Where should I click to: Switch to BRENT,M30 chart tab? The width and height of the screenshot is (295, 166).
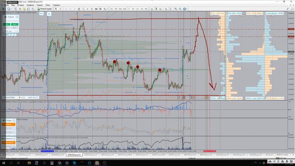pos(282,155)
